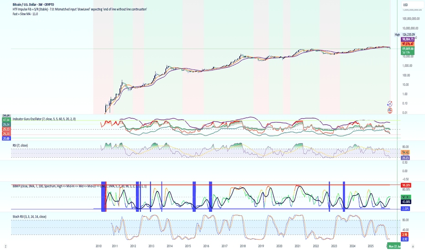This screenshot has height=250, width=425.
Task: Click the 2018 year on time axis
Action: 243,246
